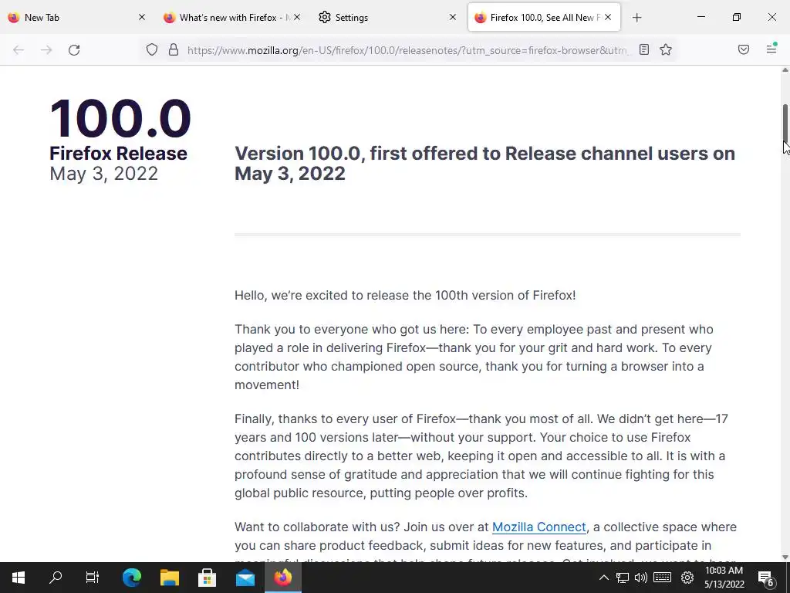790x593 pixels.
Task: Open a new tab with plus button
Action: [x=636, y=18]
